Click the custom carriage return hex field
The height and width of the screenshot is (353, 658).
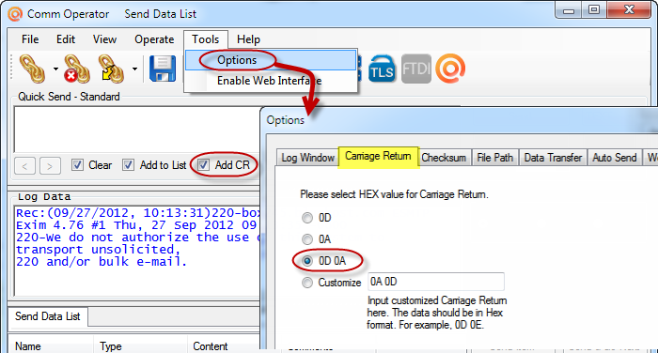click(x=436, y=282)
